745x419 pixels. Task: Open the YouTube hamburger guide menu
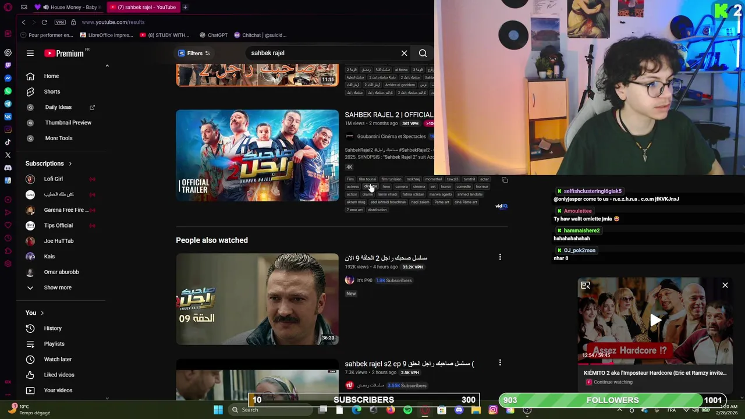coord(30,53)
